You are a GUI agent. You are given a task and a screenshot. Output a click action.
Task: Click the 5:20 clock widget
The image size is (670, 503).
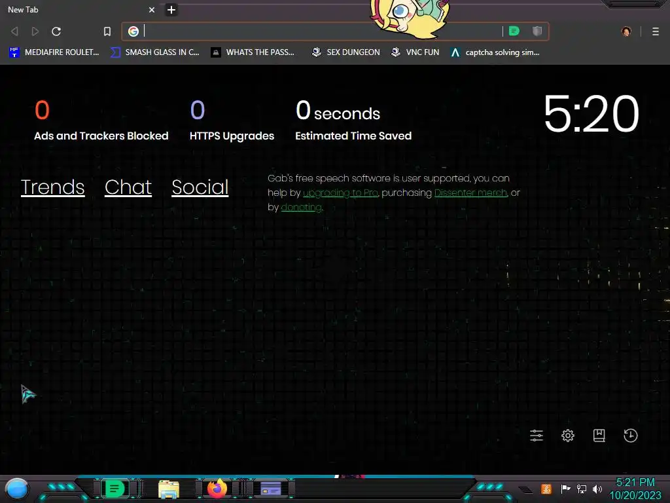pos(591,114)
